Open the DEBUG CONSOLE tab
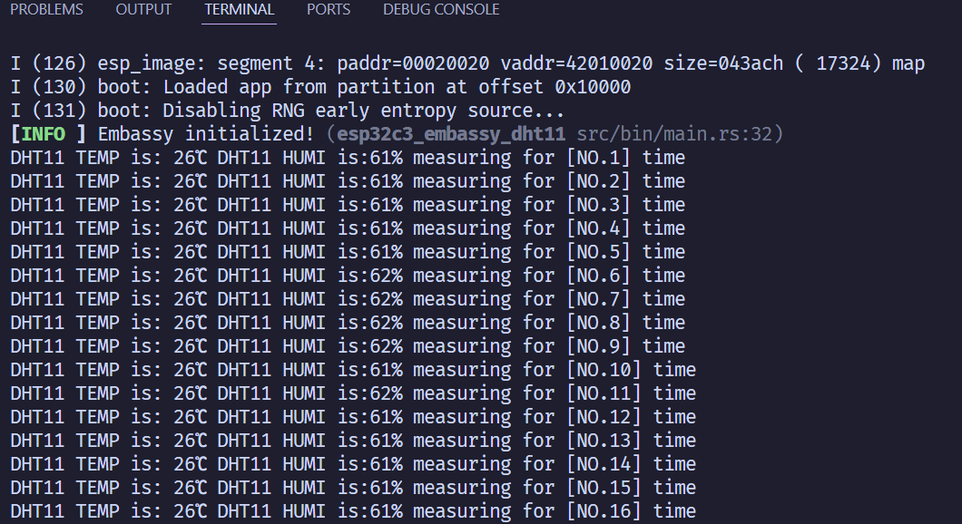The image size is (962, 524). pyautogui.click(x=441, y=10)
